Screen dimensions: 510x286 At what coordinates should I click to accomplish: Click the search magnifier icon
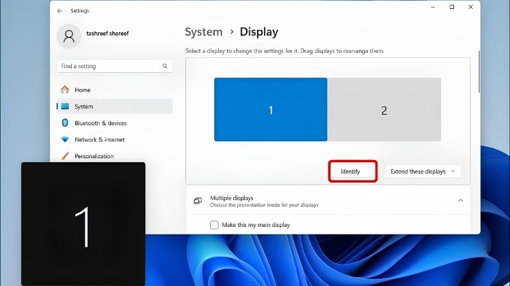coord(165,66)
